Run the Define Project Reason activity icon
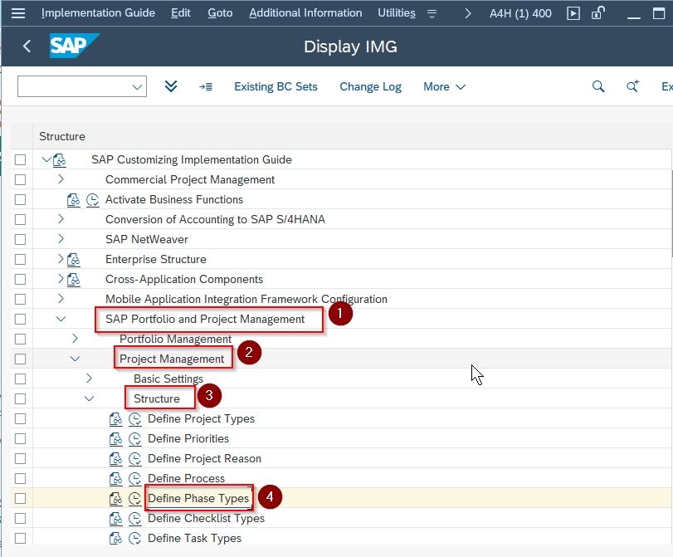673x557 pixels. point(134,459)
